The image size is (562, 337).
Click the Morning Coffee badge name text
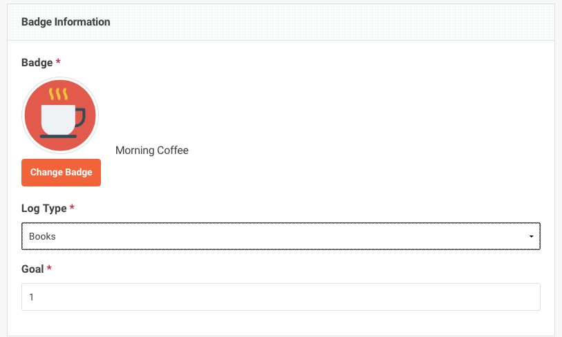[152, 151]
